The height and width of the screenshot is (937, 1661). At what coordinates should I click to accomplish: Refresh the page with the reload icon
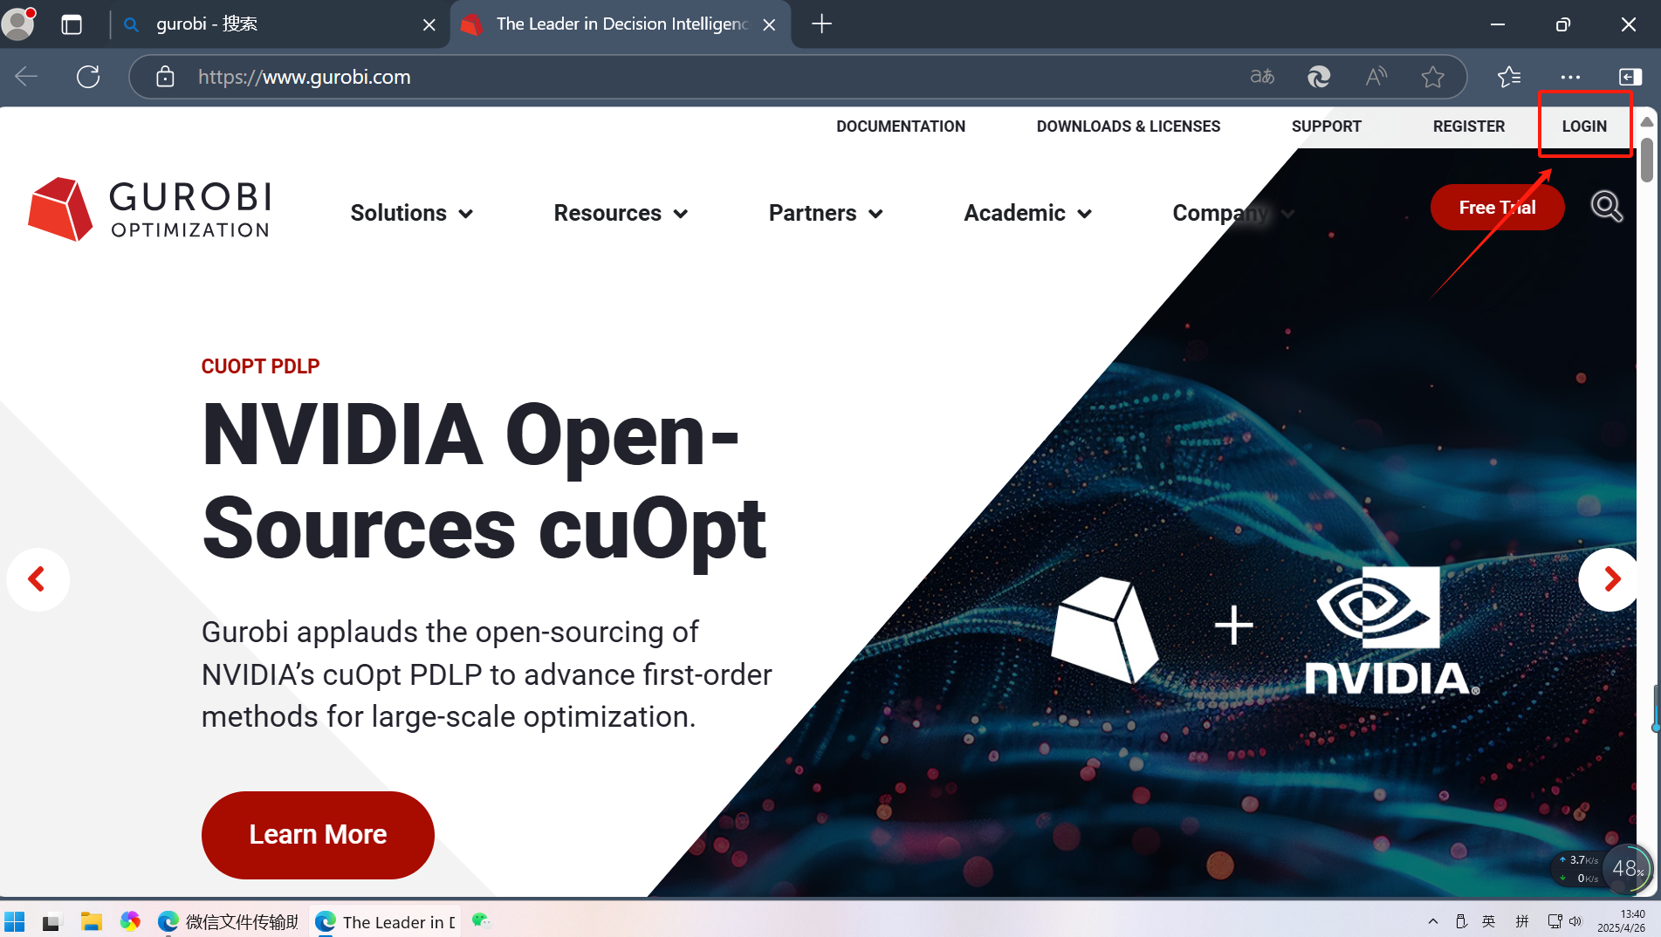pos(88,77)
